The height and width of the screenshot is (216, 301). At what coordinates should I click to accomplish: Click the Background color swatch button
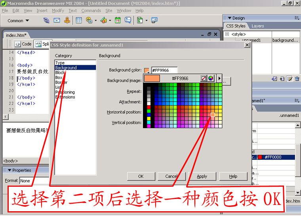click(147, 70)
